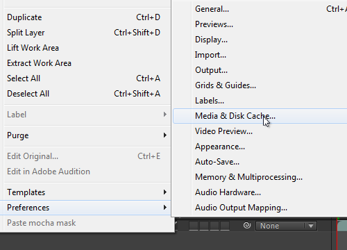Choose Extract Work Area
Viewport: 347px width, 250px height.
tap(85, 63)
